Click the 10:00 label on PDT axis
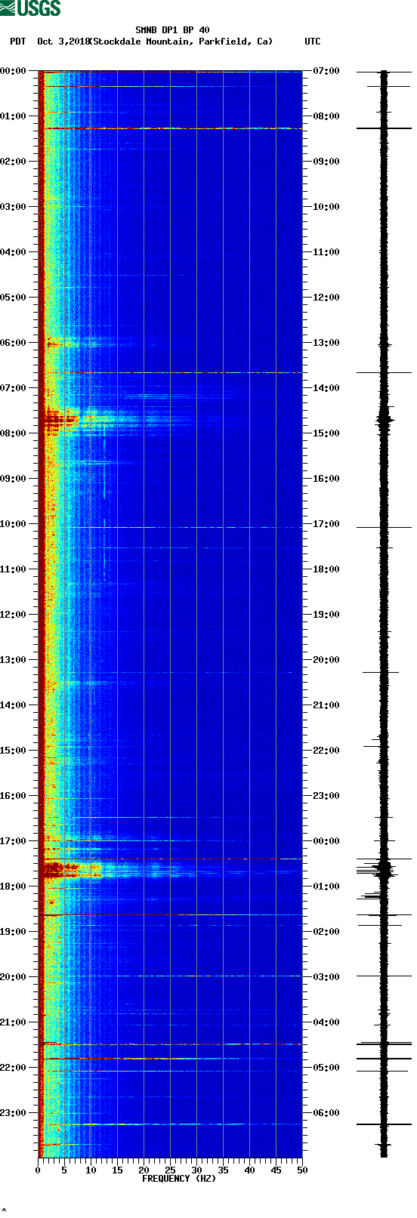This screenshot has height=1218, width=417. pos(14,524)
